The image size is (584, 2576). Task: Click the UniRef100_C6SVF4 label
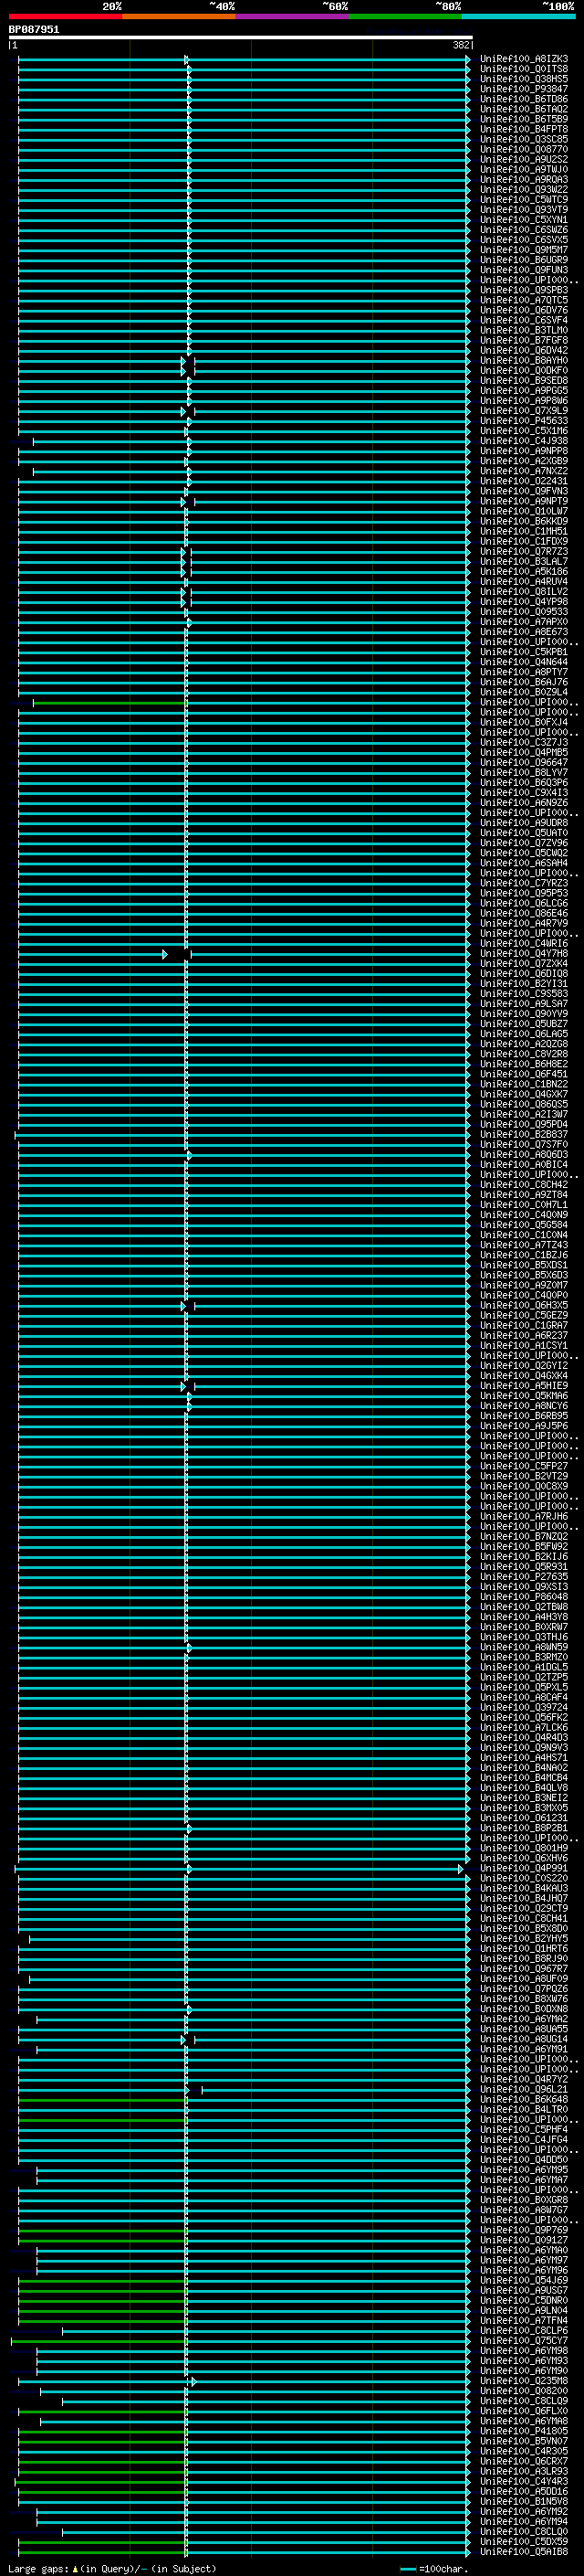click(524, 320)
